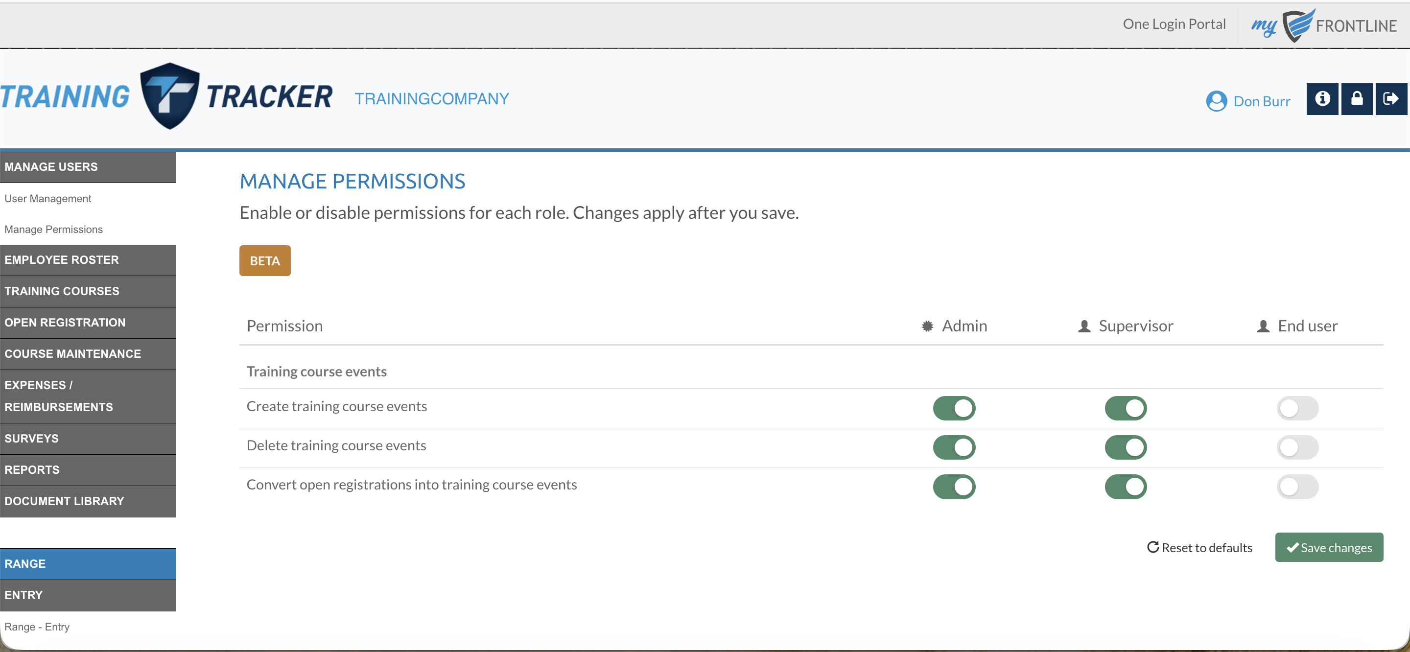Click the Supervisor column header label
1410x652 pixels.
click(1136, 326)
